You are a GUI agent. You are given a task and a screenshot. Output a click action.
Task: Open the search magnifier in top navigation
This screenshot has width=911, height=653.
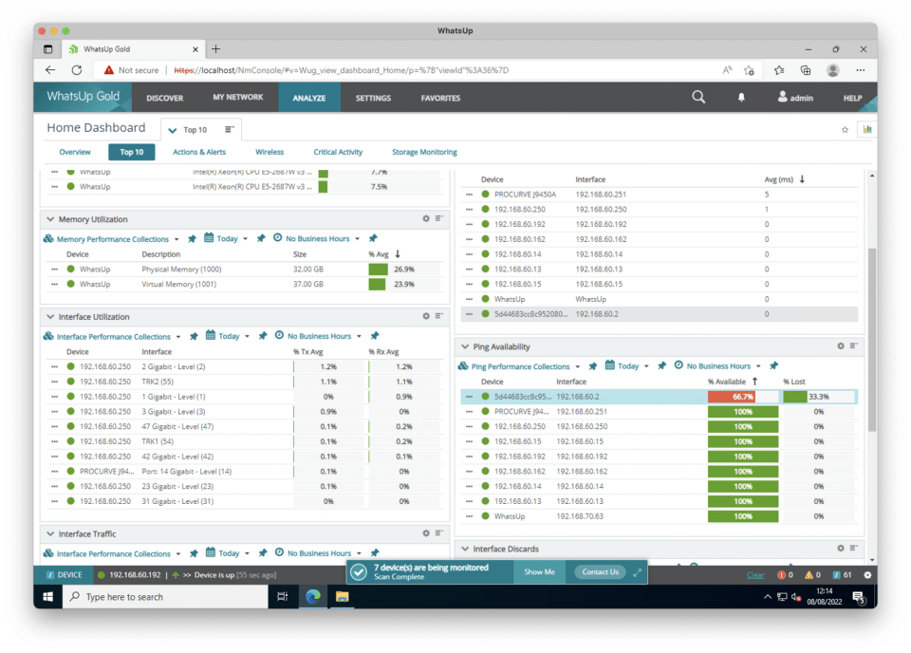pyautogui.click(x=698, y=97)
